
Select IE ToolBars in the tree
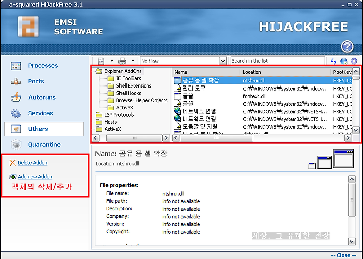pos(129,79)
